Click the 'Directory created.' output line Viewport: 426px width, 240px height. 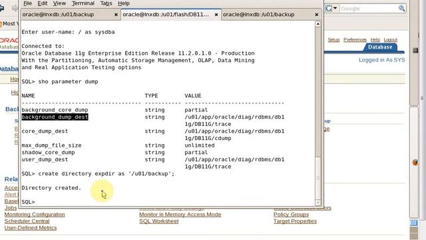[51, 188]
